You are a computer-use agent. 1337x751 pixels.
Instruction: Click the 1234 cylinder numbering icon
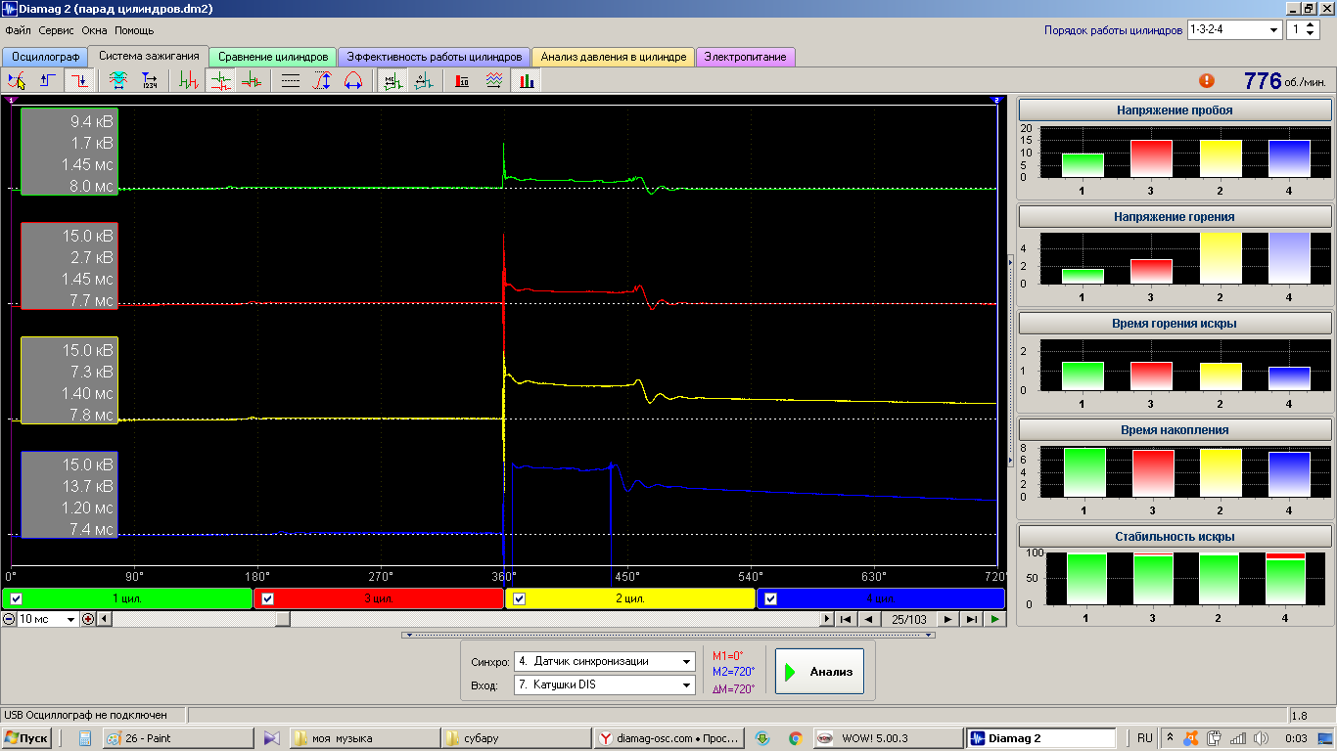(150, 81)
